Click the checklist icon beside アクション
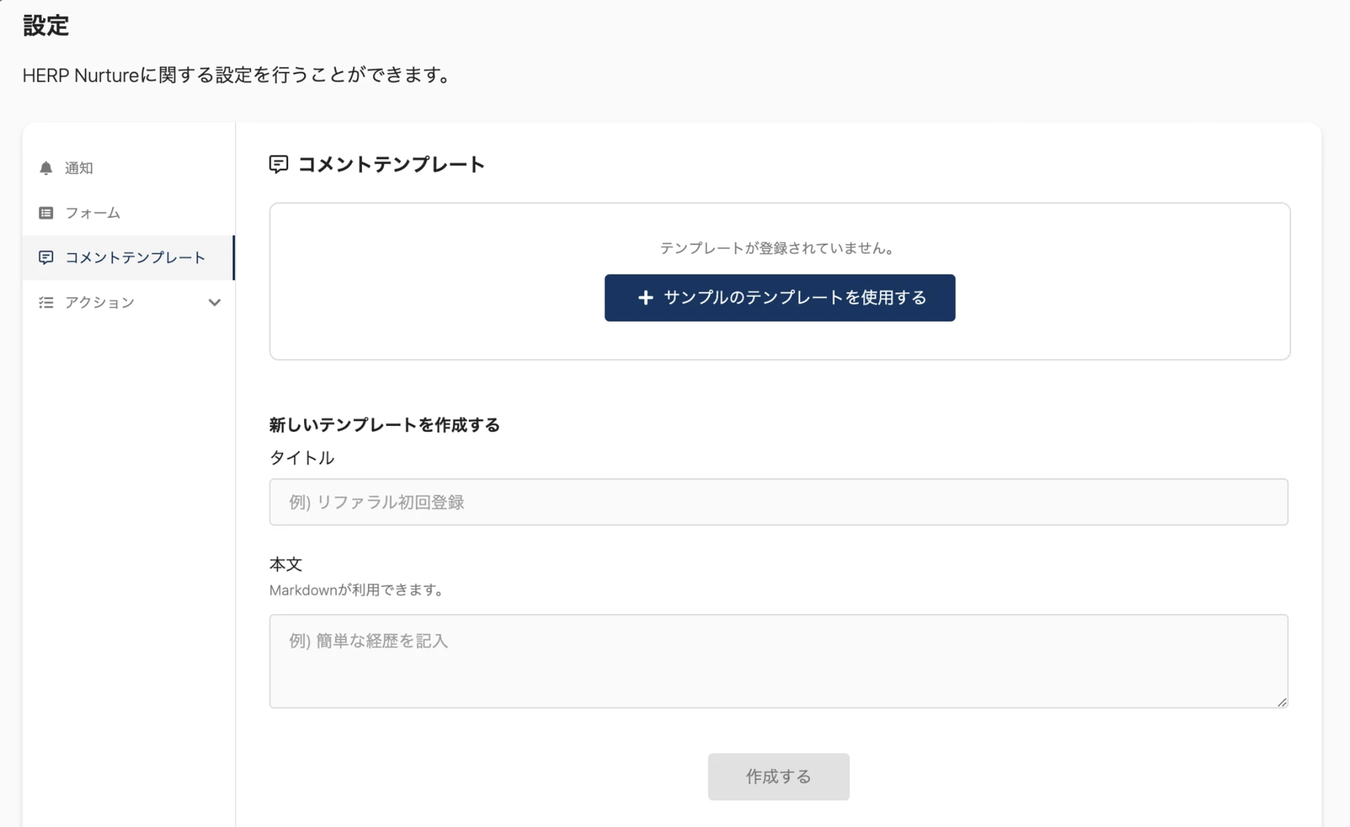Screen dimensions: 1350x827 [46, 302]
